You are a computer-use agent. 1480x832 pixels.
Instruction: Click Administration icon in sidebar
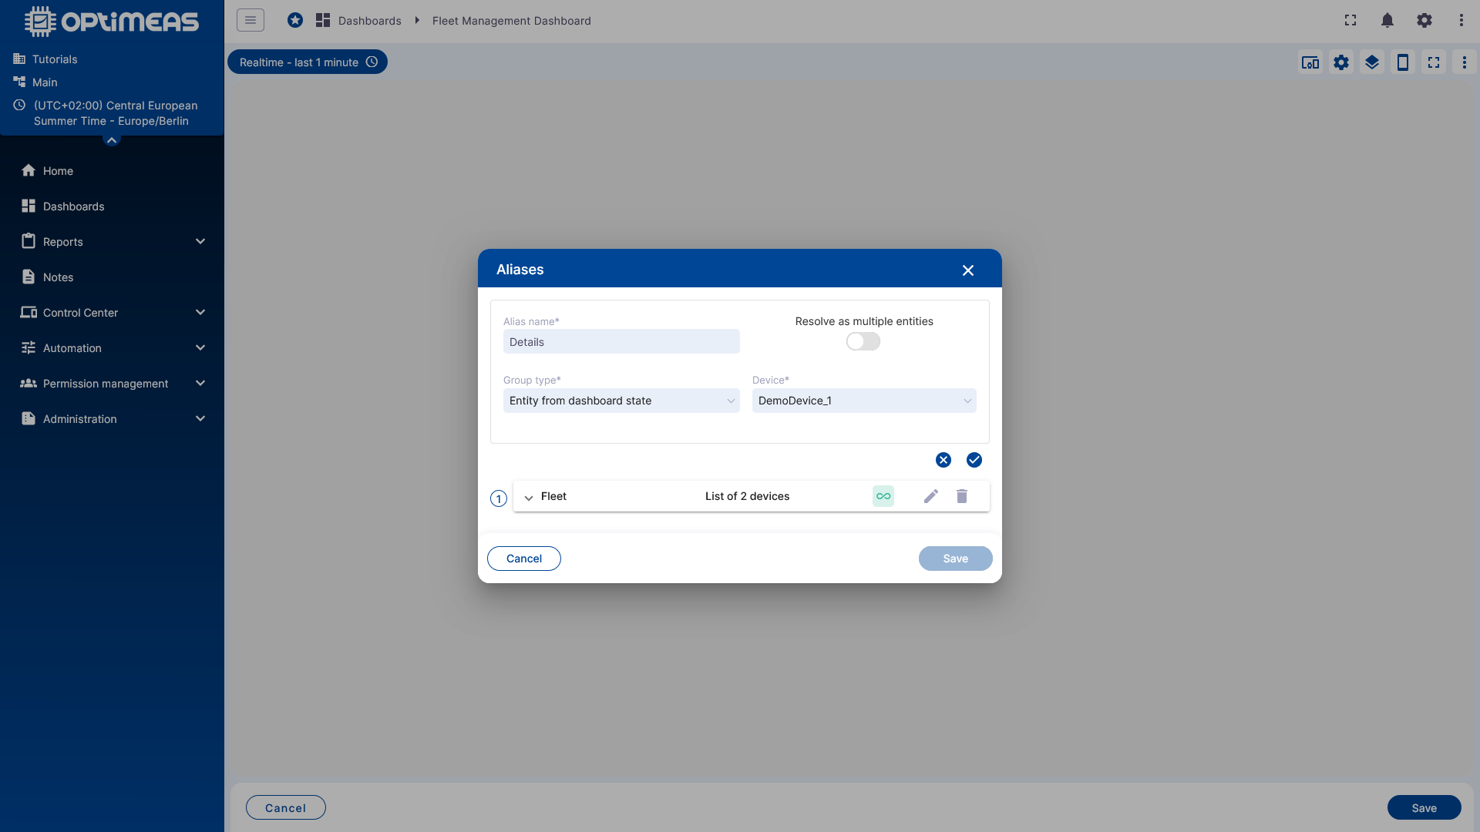[29, 418]
